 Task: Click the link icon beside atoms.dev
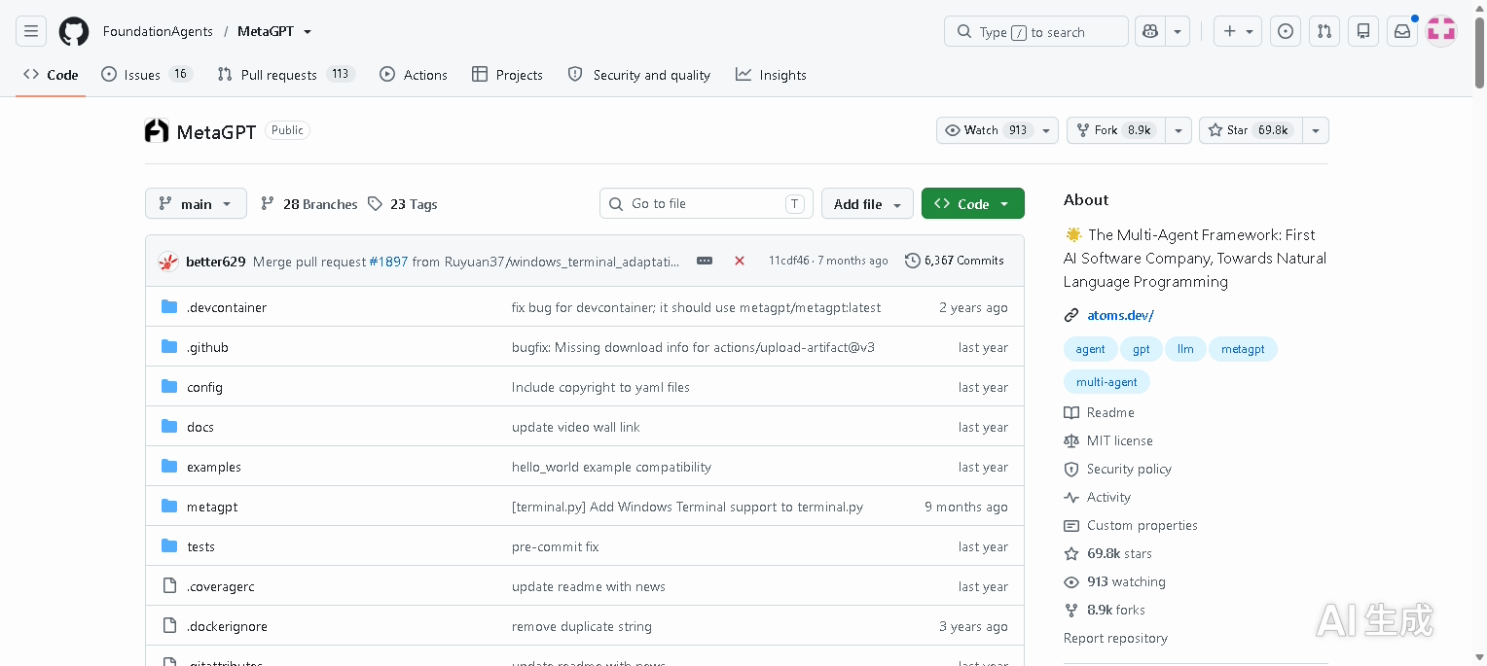click(1071, 315)
